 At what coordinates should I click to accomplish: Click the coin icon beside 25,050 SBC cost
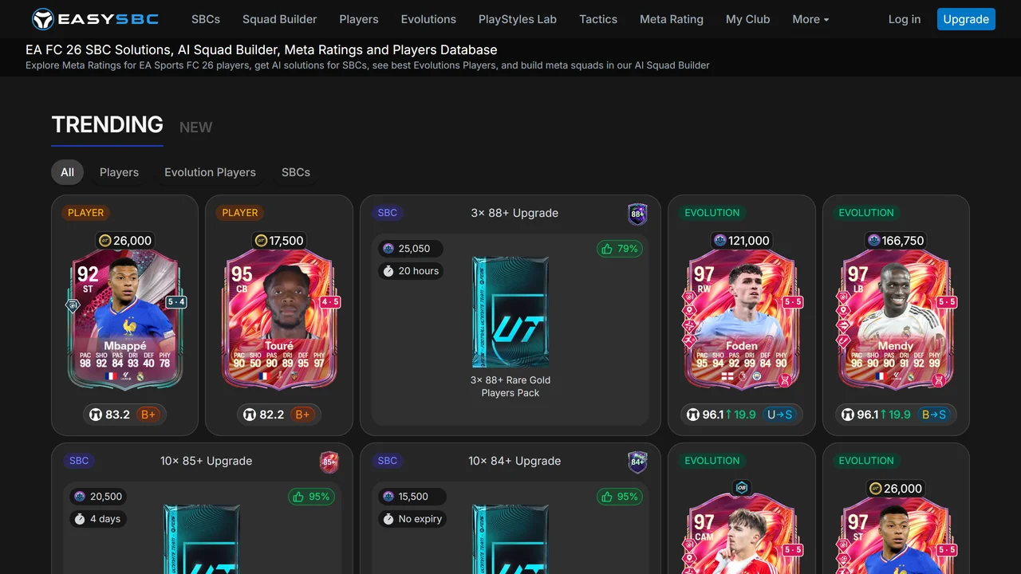[388, 249]
